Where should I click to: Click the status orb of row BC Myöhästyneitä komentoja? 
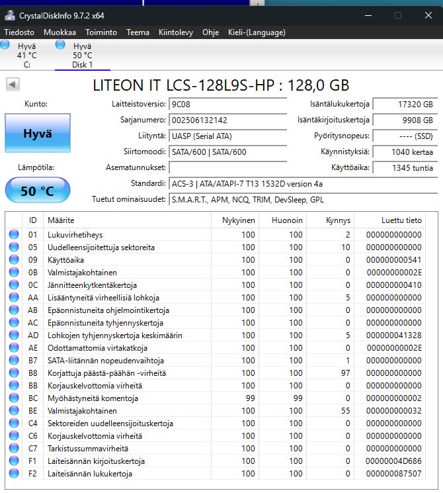(x=14, y=398)
